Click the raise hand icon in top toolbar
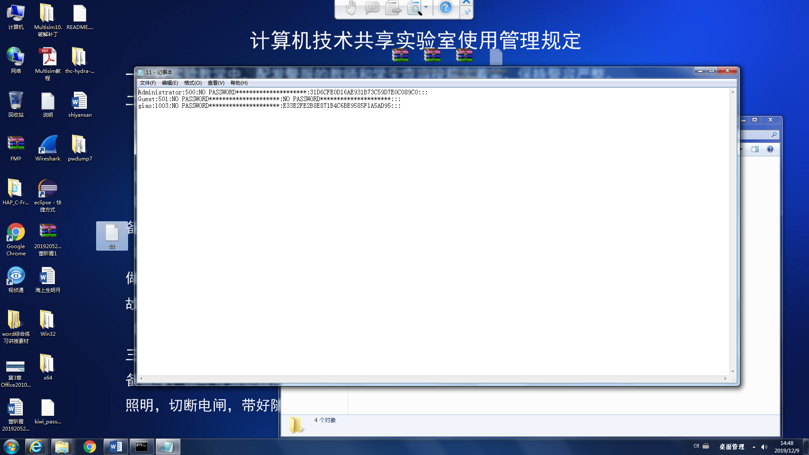 (351, 8)
